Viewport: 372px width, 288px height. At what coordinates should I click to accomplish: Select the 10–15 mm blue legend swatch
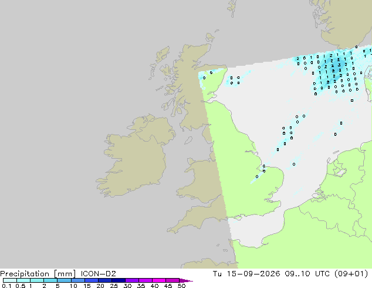point(78,280)
